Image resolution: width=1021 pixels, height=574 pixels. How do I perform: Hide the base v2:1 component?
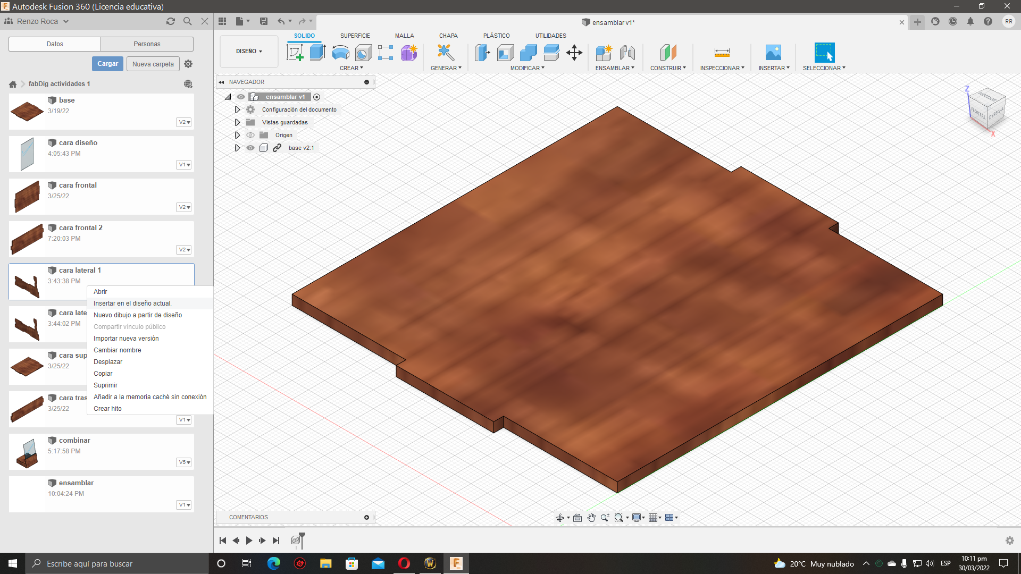(250, 148)
